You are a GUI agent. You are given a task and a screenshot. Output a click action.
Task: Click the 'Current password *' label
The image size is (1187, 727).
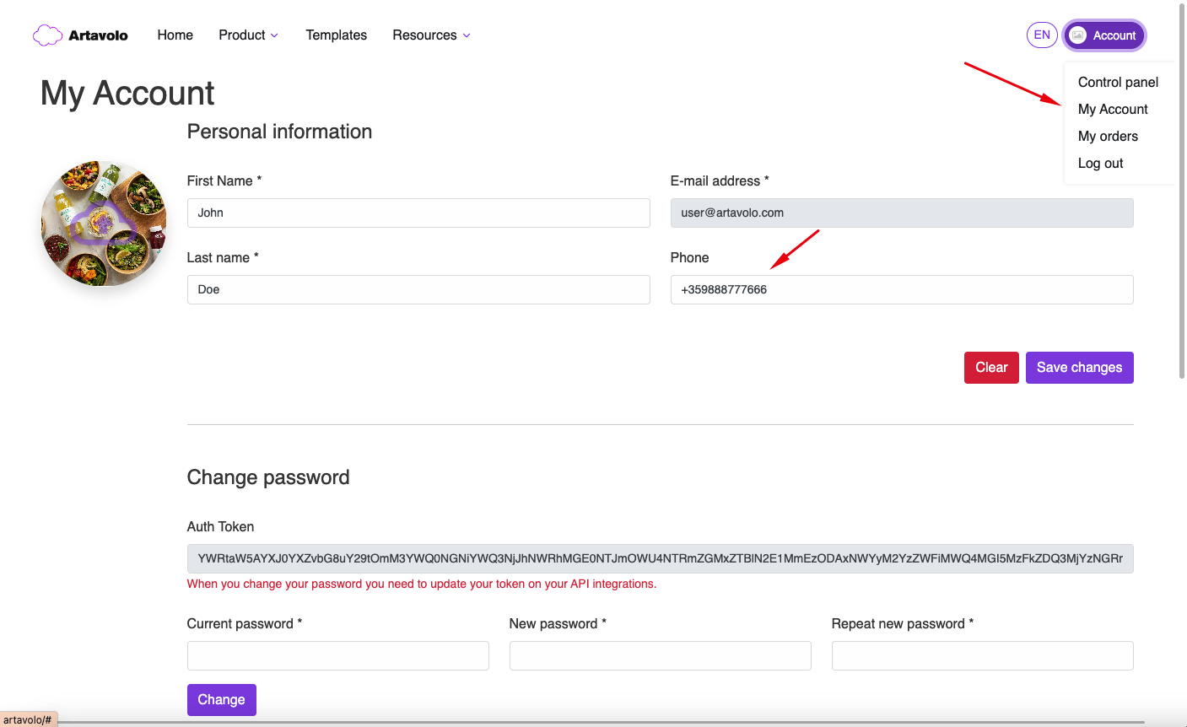pos(245,623)
